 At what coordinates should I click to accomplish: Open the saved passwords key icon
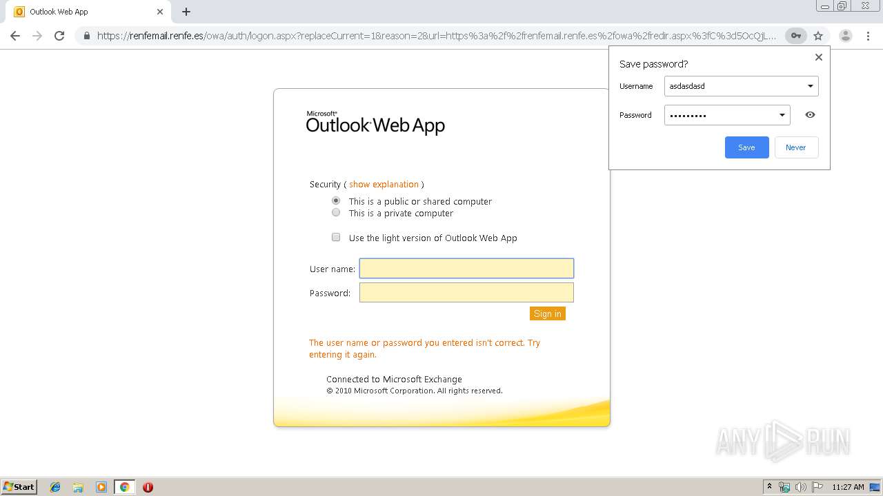point(796,36)
